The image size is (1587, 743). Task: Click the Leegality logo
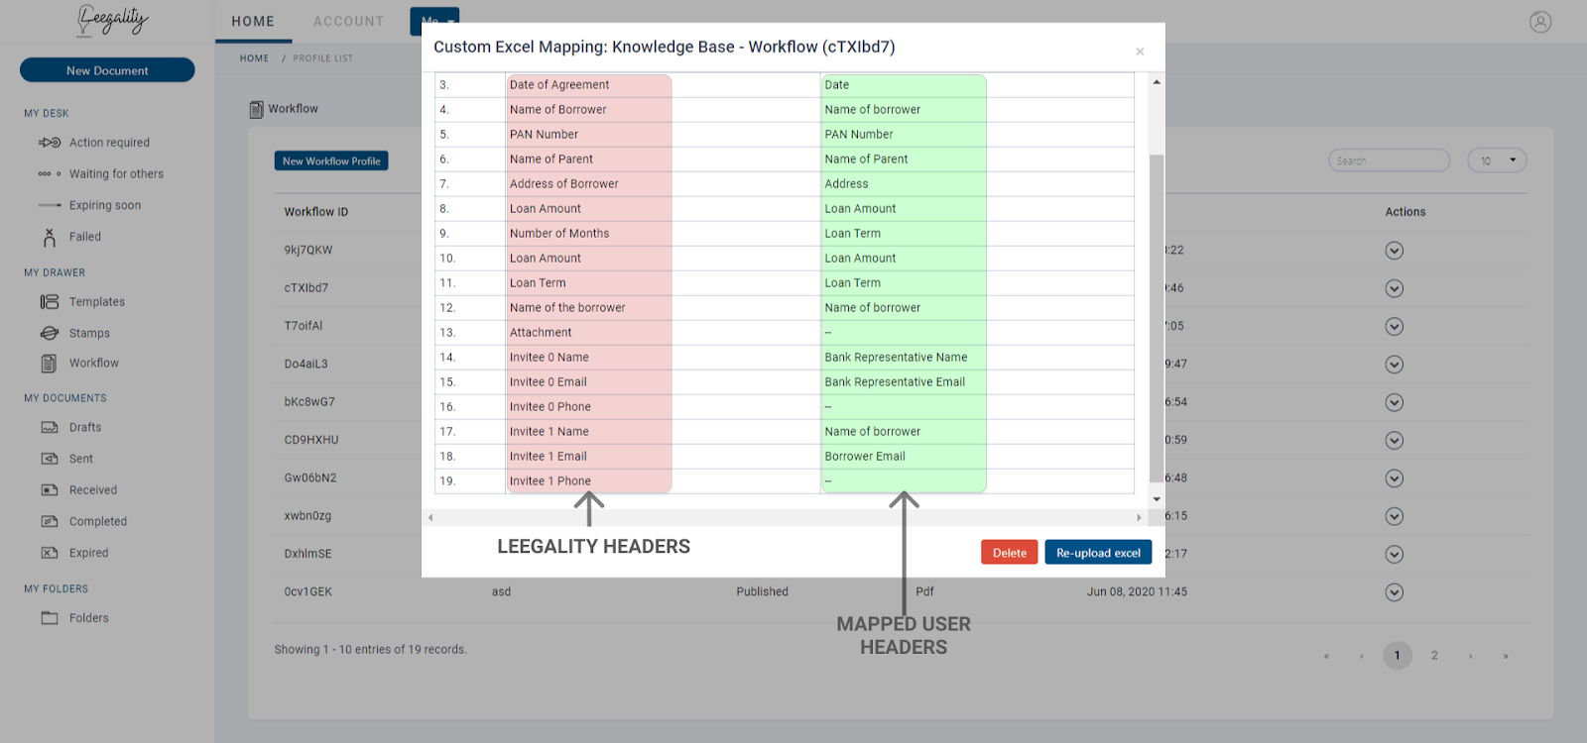112,21
